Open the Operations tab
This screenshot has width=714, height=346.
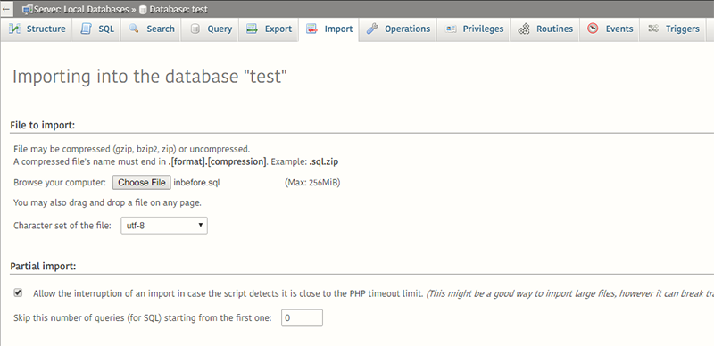coord(397,29)
